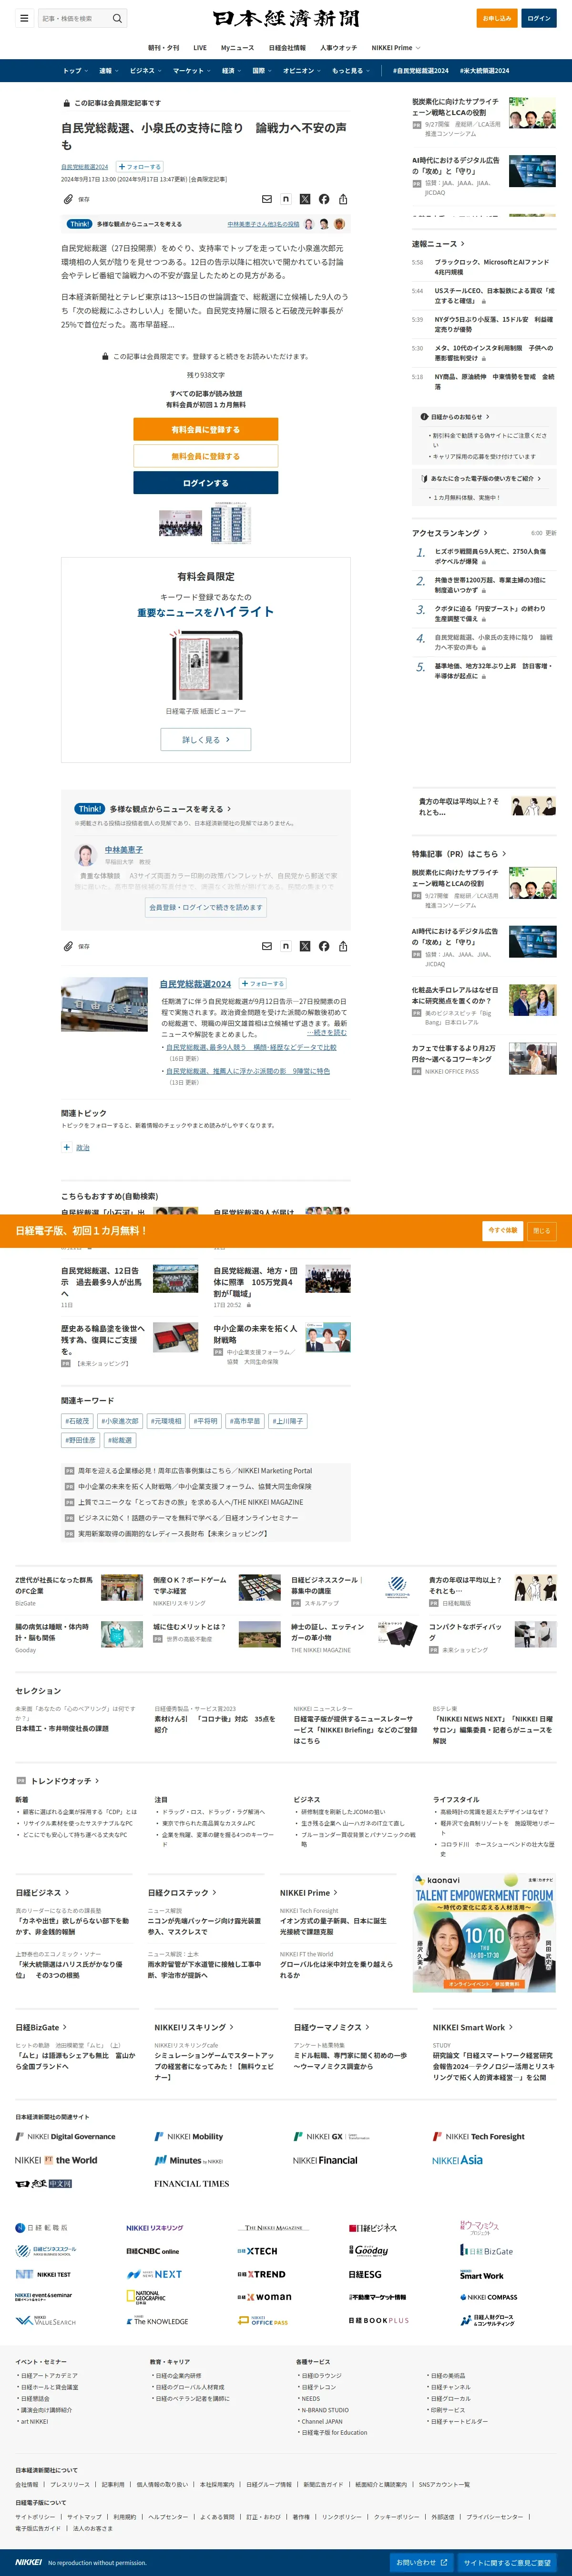Share by mail icon under article date

(266, 199)
